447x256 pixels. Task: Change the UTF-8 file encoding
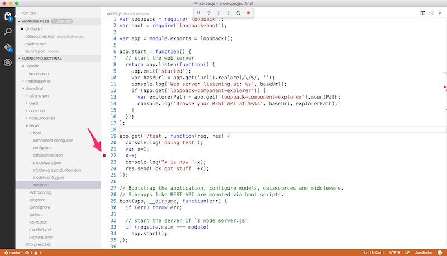394,253
